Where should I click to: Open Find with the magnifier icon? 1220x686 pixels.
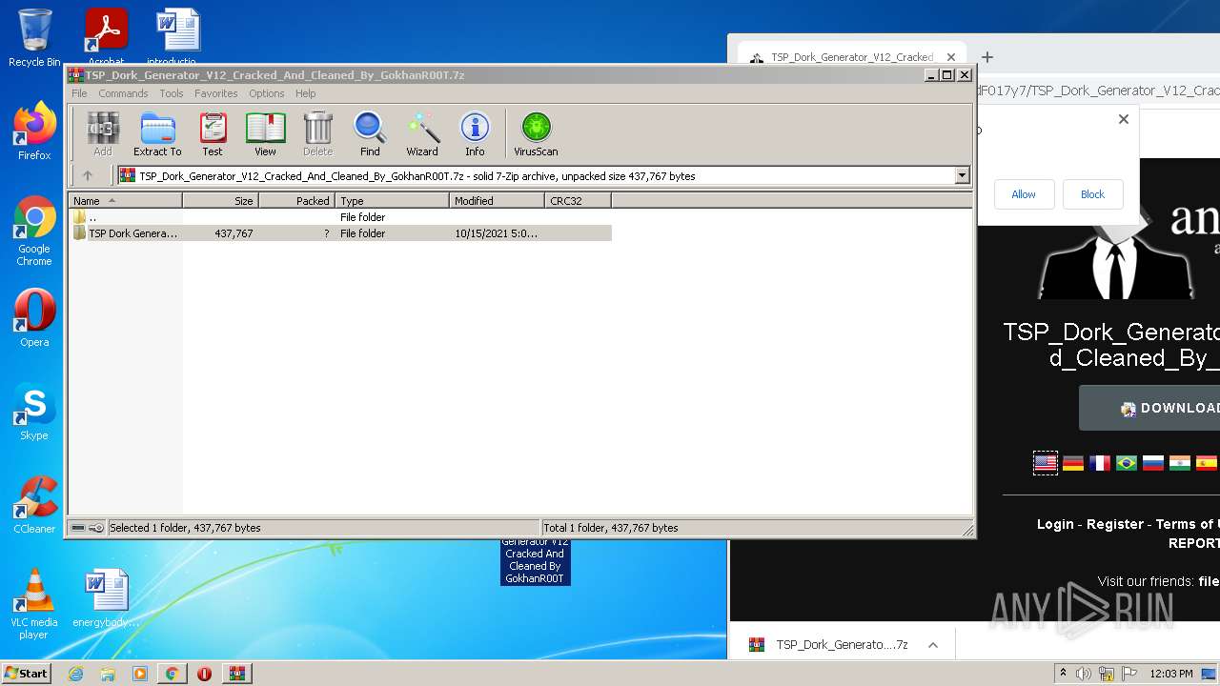(x=370, y=133)
